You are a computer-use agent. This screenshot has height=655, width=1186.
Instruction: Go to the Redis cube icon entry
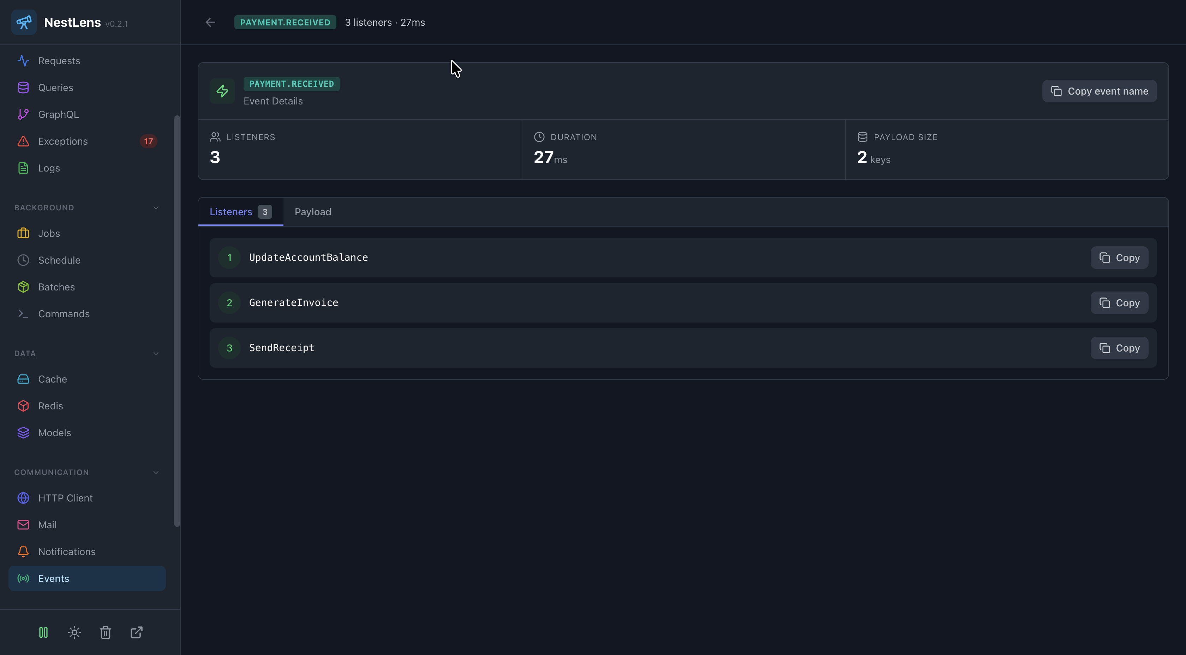(x=24, y=406)
